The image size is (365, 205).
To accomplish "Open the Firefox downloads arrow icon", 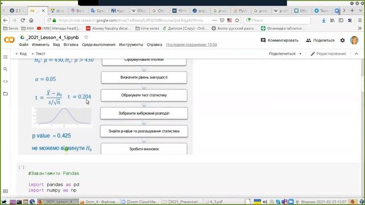I will [324, 20].
